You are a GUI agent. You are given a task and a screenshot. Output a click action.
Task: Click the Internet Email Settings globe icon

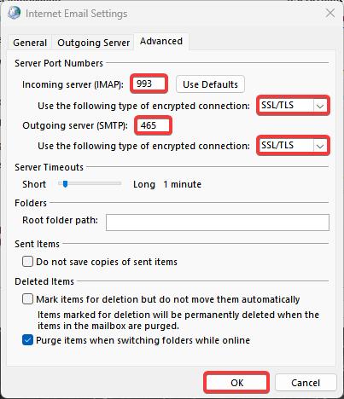click(x=14, y=13)
